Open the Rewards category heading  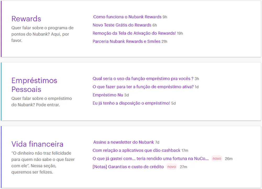tap(26, 19)
